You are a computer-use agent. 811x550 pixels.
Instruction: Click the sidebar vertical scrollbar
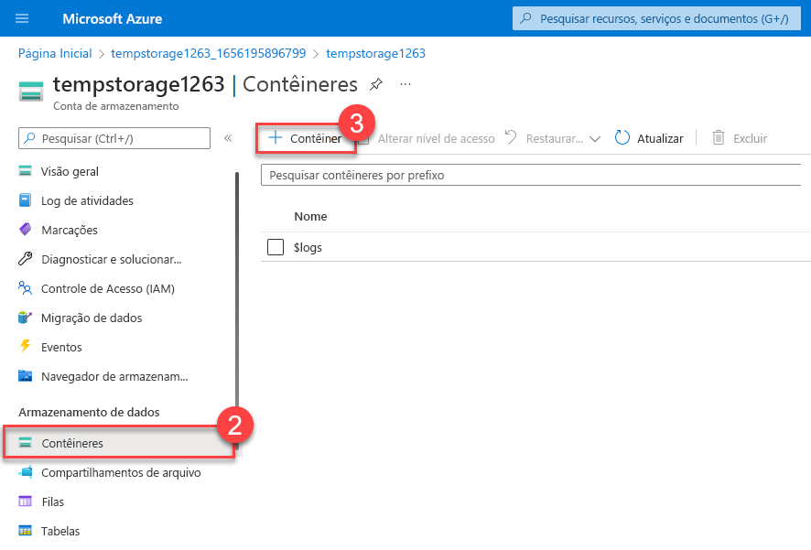[238, 275]
